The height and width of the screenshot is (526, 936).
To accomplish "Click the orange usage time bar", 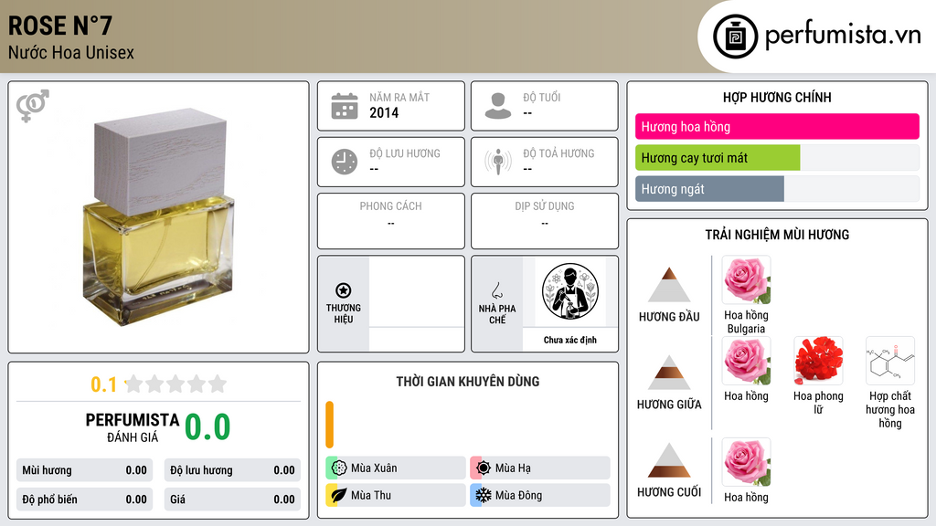I will 329,425.
